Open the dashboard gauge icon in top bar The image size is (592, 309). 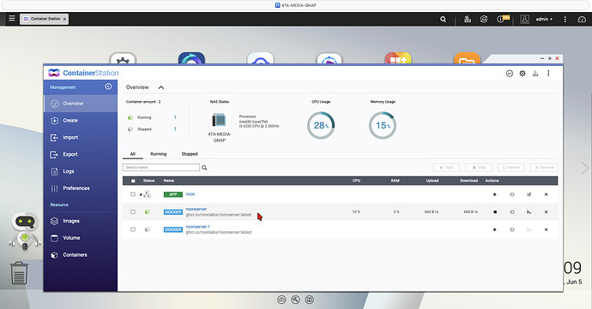pyautogui.click(x=582, y=19)
